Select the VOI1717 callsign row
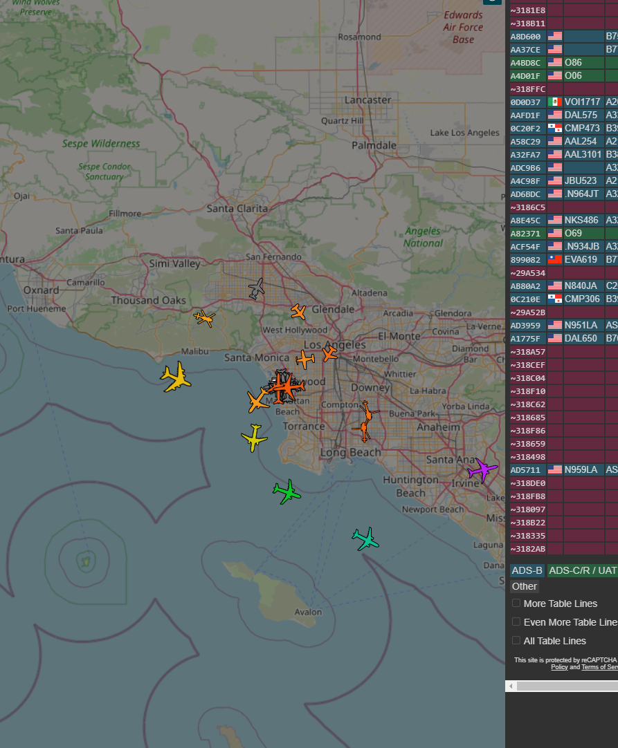 563,102
